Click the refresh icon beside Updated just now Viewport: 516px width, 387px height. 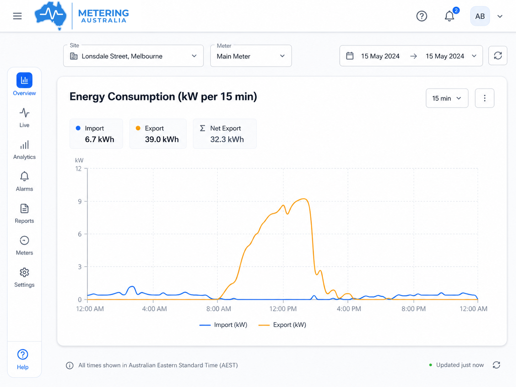(x=496, y=365)
